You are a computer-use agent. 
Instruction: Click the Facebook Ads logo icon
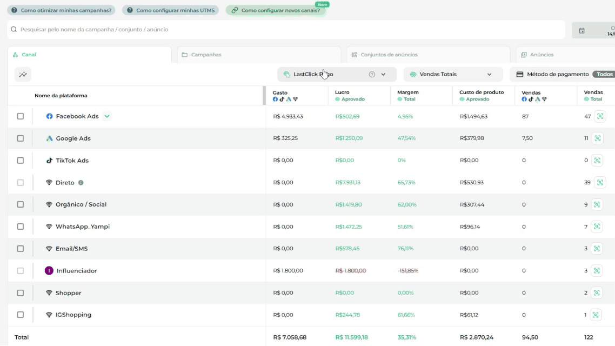49,116
